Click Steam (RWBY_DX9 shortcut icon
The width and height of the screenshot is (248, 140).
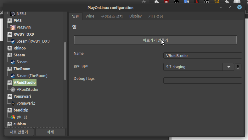13,41
